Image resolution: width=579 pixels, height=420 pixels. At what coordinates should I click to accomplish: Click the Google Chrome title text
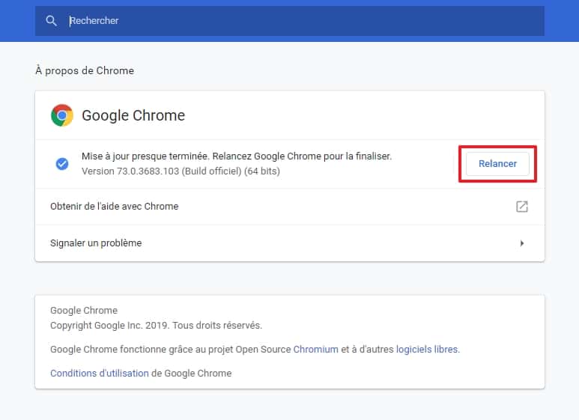pyautogui.click(x=133, y=115)
